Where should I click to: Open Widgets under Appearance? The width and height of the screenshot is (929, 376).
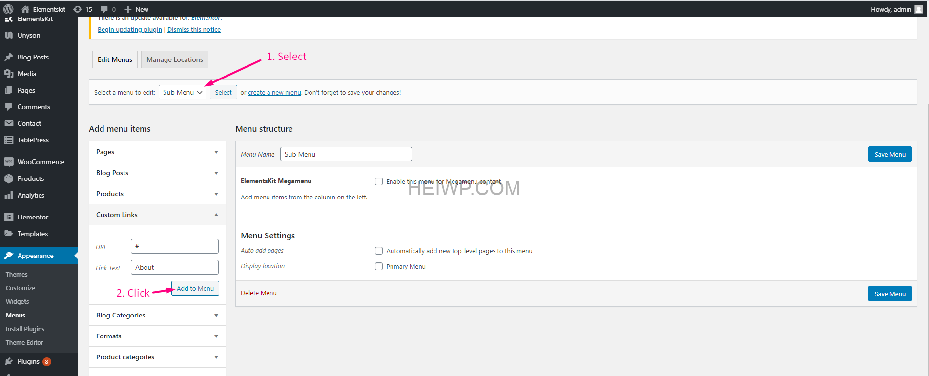pos(18,301)
